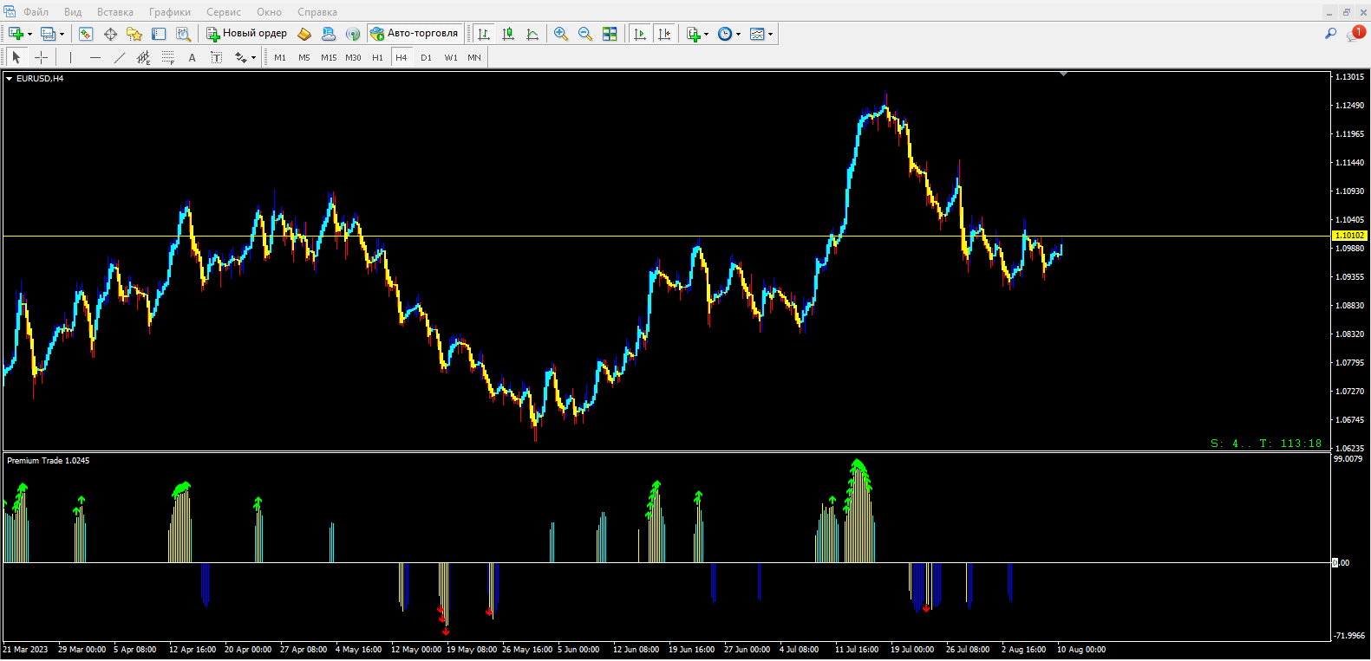Select the vertical line tool
Image resolution: width=1371 pixels, height=661 pixels.
[70, 57]
